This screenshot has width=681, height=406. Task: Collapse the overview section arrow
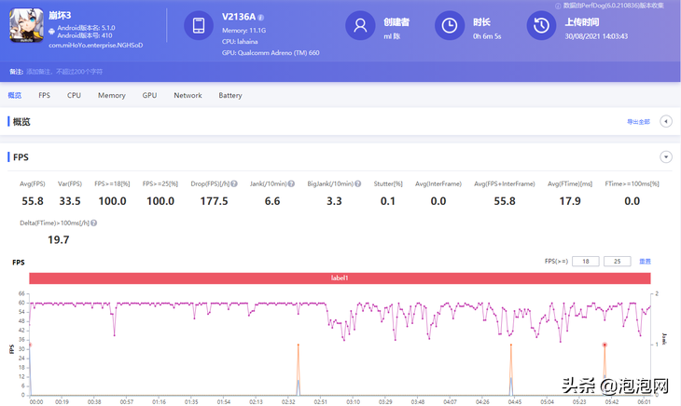(x=666, y=121)
